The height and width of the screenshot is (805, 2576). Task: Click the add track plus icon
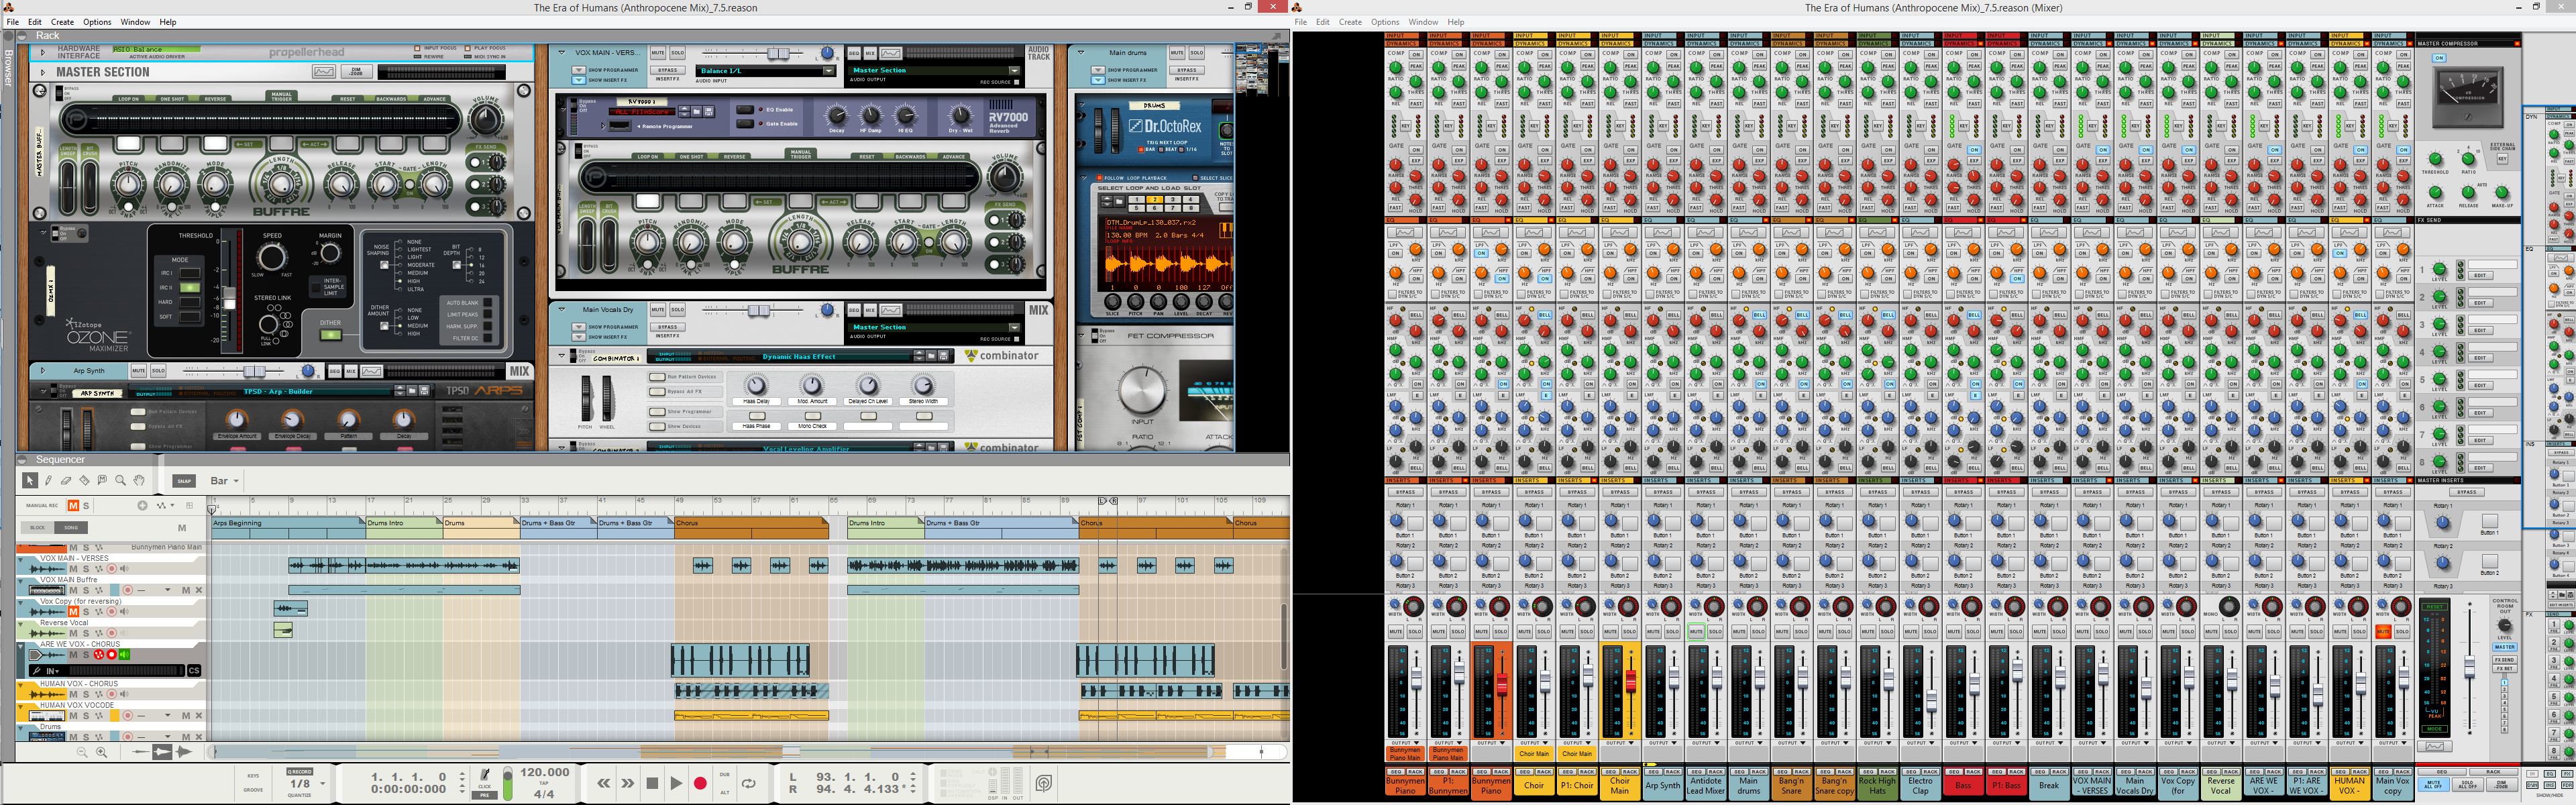tap(142, 506)
